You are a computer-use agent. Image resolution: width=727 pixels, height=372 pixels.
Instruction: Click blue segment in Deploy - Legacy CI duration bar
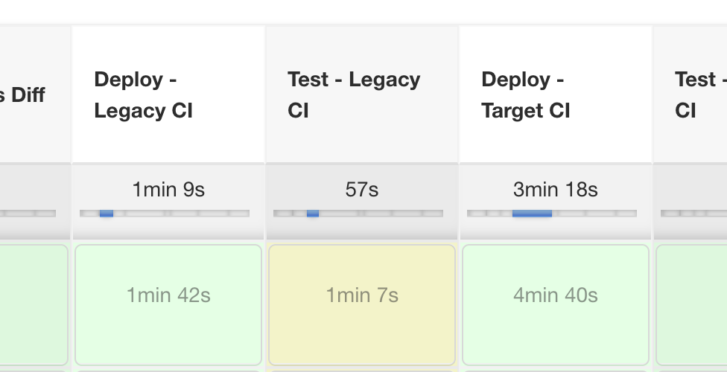(x=107, y=214)
